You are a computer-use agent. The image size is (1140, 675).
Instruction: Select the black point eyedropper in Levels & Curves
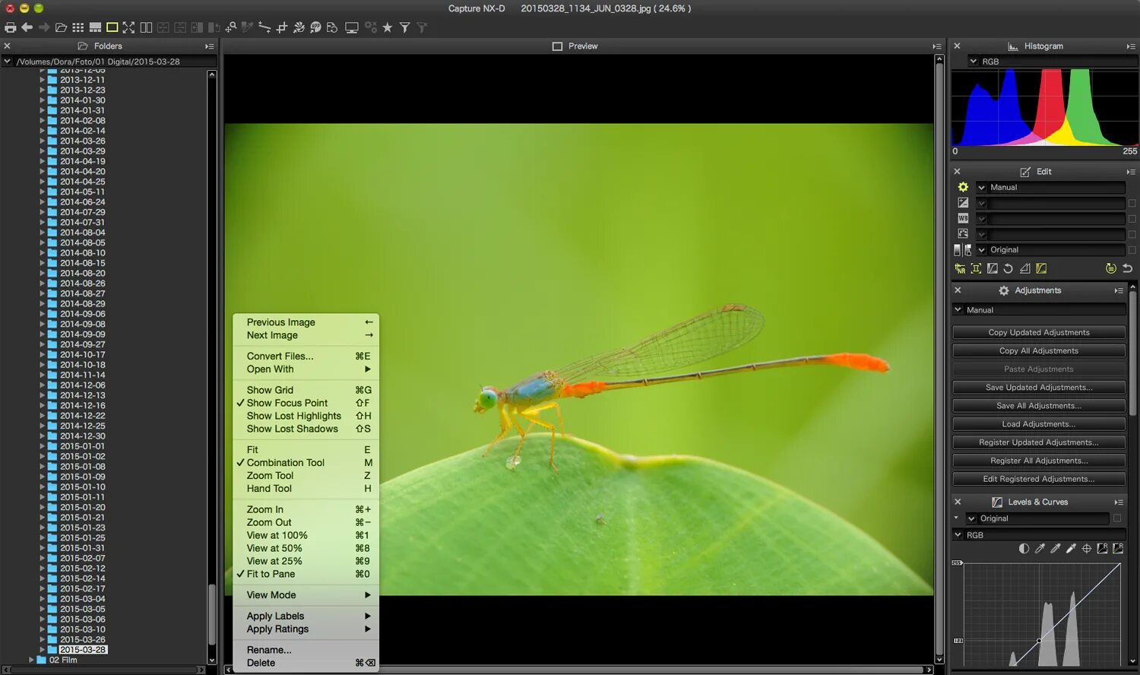tap(1040, 548)
